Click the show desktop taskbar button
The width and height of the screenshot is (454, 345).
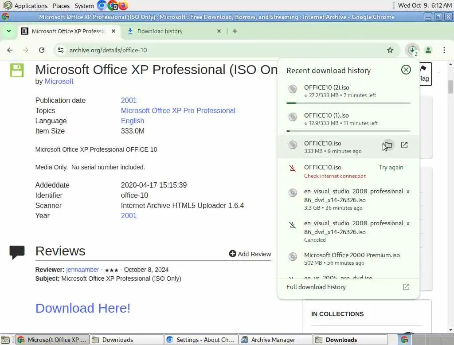5,340
